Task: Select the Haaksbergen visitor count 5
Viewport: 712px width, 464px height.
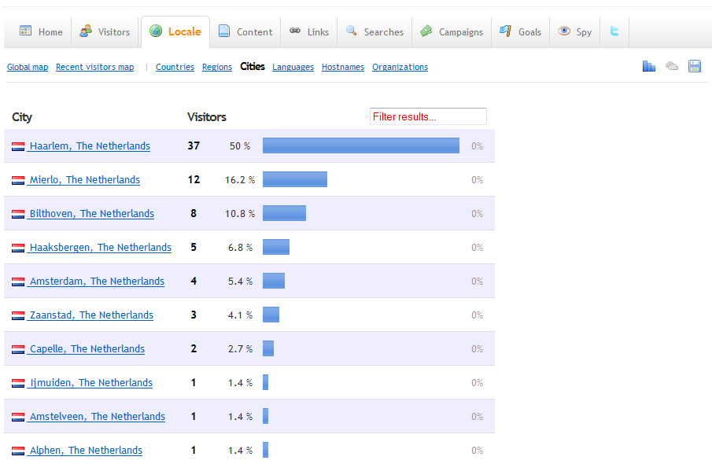Action: [194, 248]
